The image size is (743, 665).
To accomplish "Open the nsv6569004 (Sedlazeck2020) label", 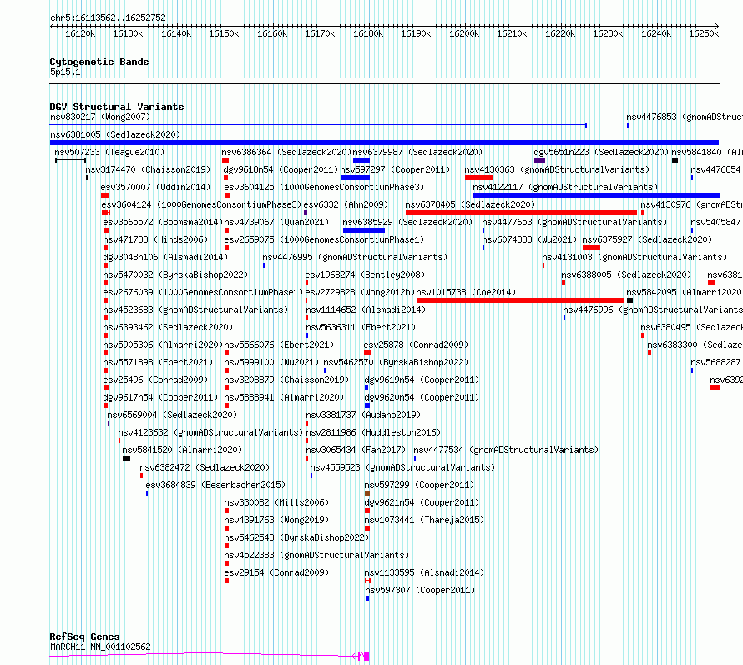I will [x=172, y=415].
